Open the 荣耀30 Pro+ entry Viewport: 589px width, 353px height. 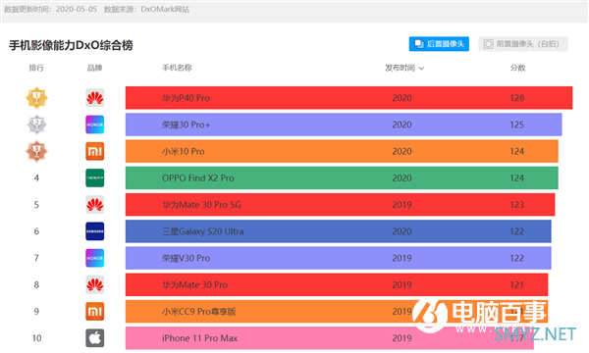click(x=344, y=125)
